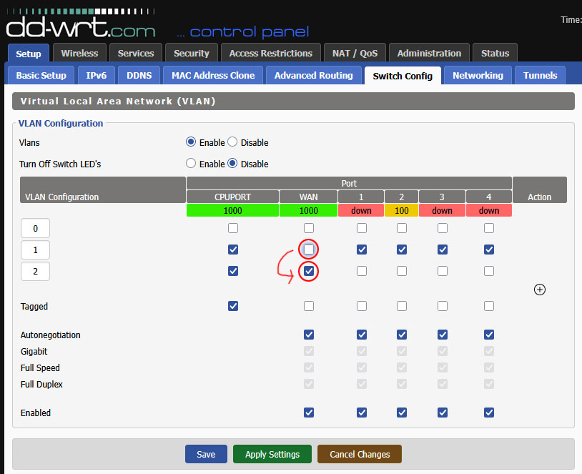The width and height of the screenshot is (582, 474).
Task: Enable Turn Off Switch LED's
Action: [191, 163]
